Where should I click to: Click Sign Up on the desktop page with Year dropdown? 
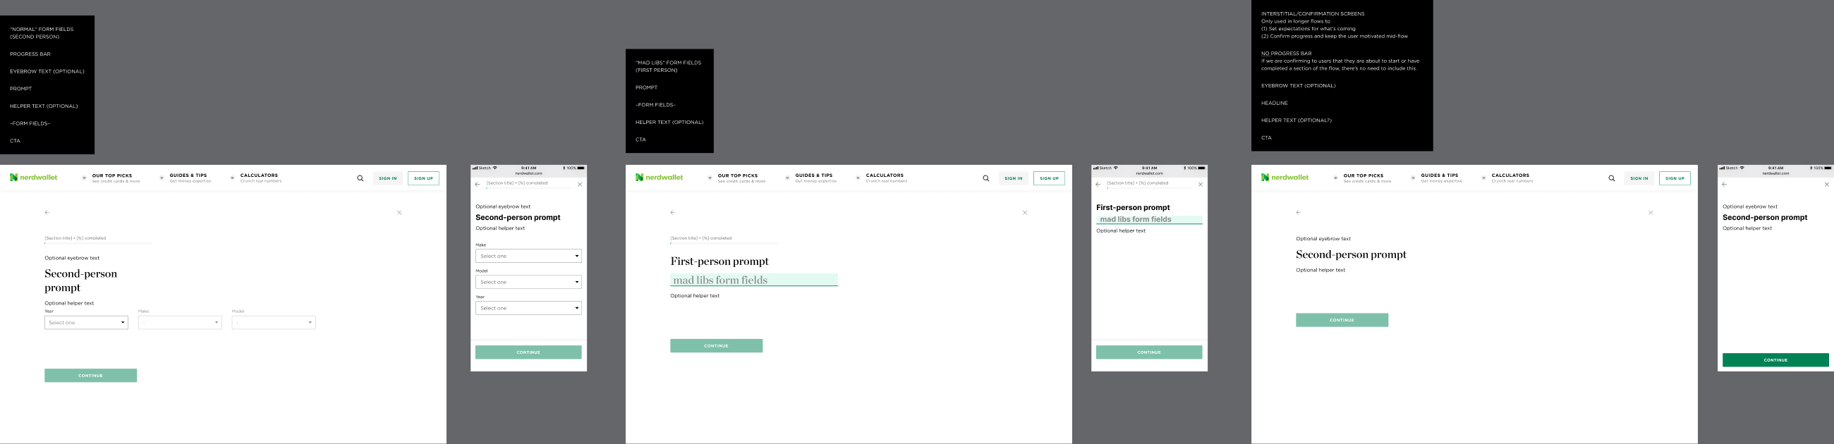point(424,178)
